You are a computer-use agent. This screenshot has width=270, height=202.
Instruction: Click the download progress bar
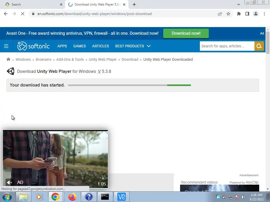pyautogui.click(x=129, y=85)
